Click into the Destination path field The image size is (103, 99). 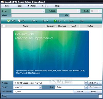pyautogui.click(x=44, y=92)
